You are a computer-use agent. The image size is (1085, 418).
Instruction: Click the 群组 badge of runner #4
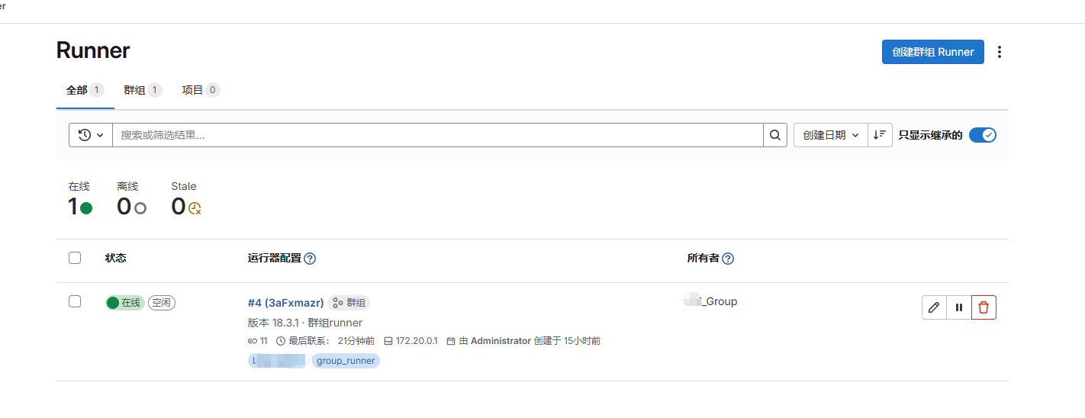[x=349, y=303]
